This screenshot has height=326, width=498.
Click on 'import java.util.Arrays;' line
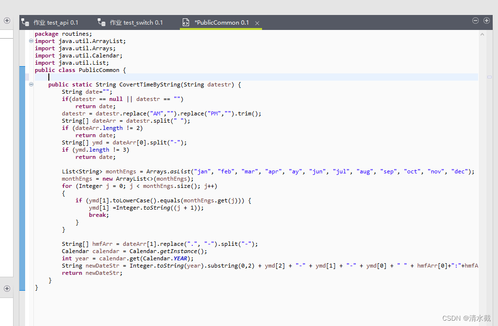pos(75,48)
